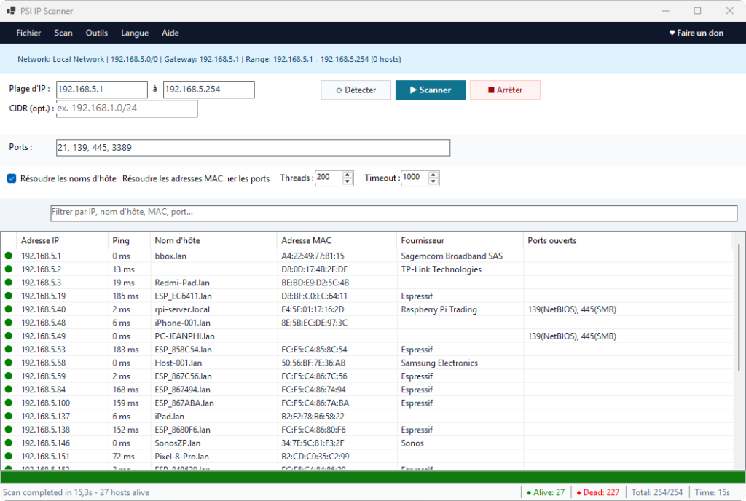The height and width of the screenshot is (501, 746).
Task: Start scan with the Scanner button
Action: [x=431, y=90]
